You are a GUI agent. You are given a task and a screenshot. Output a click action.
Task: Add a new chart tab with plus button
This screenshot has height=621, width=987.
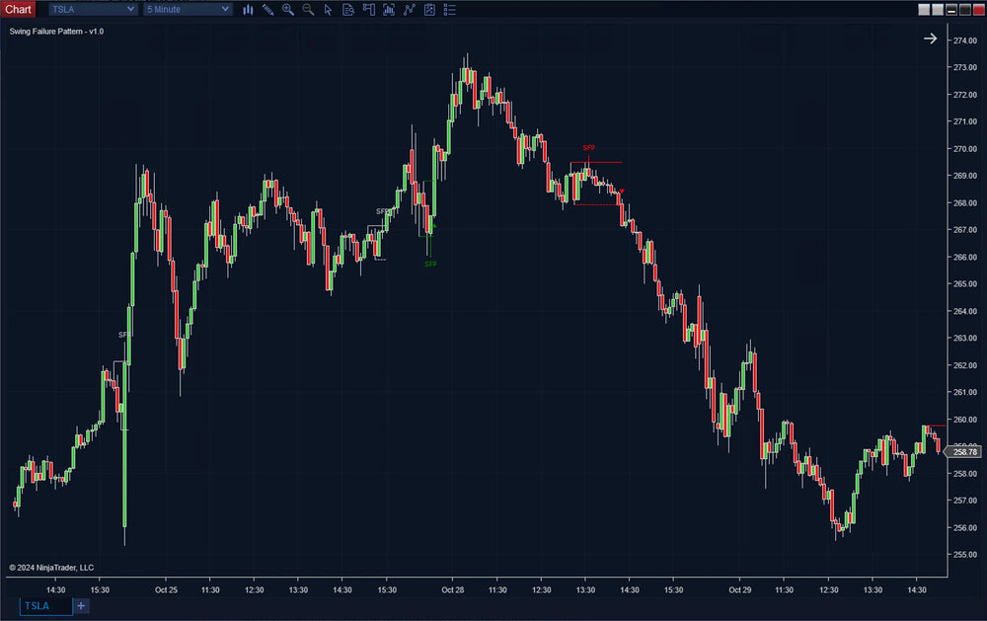click(81, 606)
